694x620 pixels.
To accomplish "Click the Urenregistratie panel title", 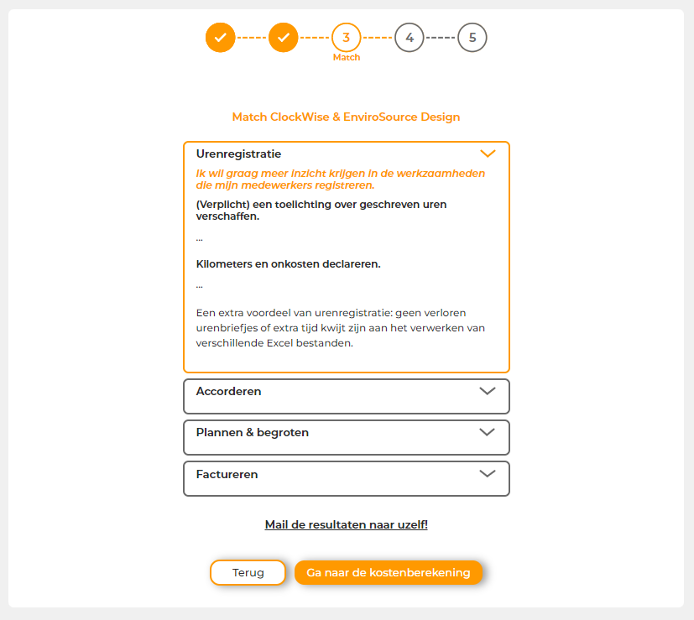I will pos(238,154).
